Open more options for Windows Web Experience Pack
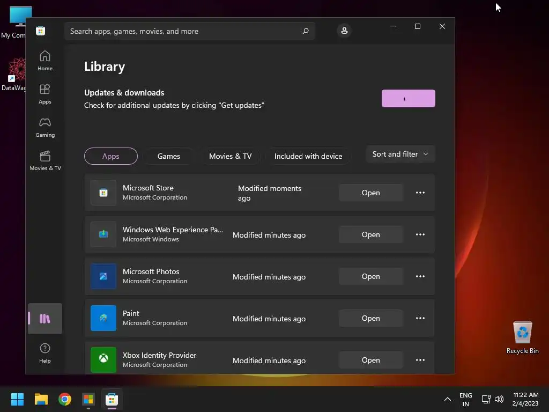 click(420, 234)
